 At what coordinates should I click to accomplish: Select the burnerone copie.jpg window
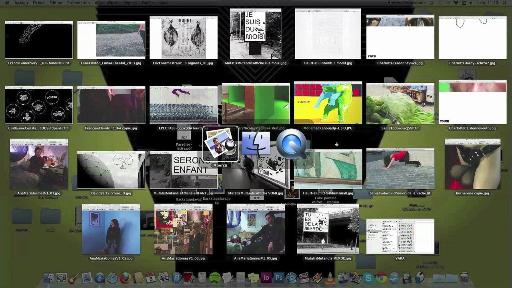click(472, 164)
